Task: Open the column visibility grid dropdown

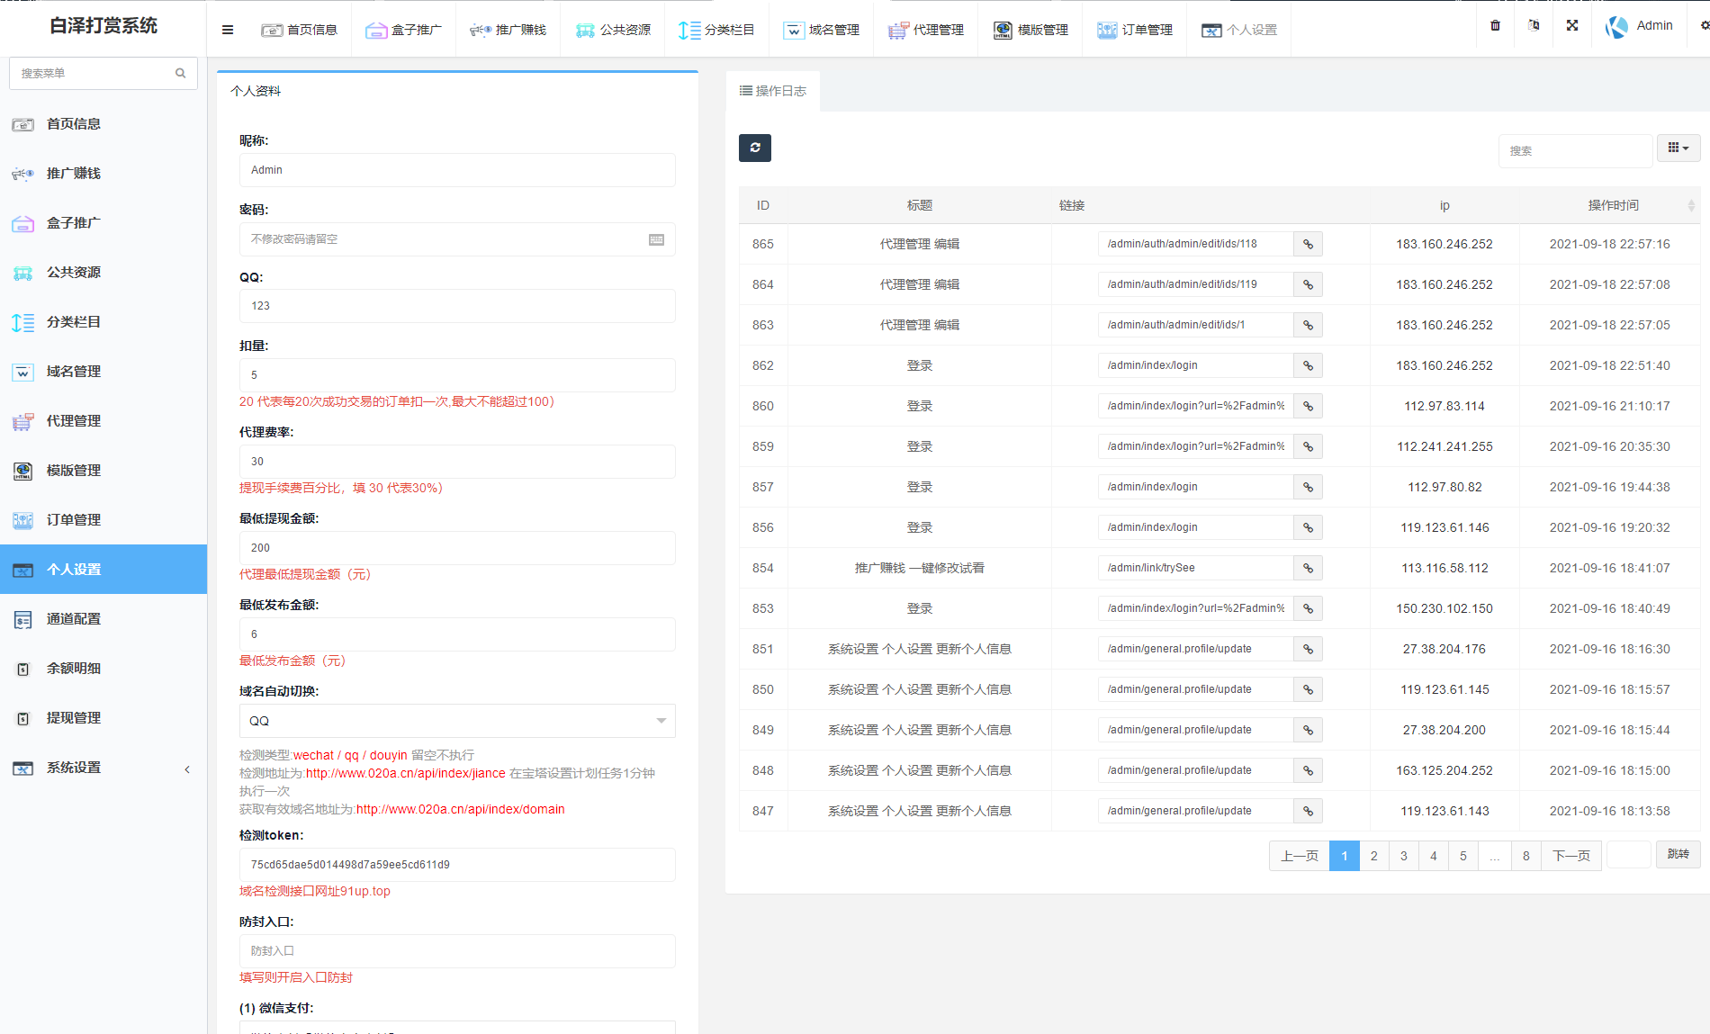Action: click(1678, 148)
